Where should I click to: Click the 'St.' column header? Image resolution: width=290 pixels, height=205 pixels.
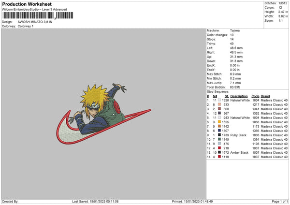tap(227, 96)
